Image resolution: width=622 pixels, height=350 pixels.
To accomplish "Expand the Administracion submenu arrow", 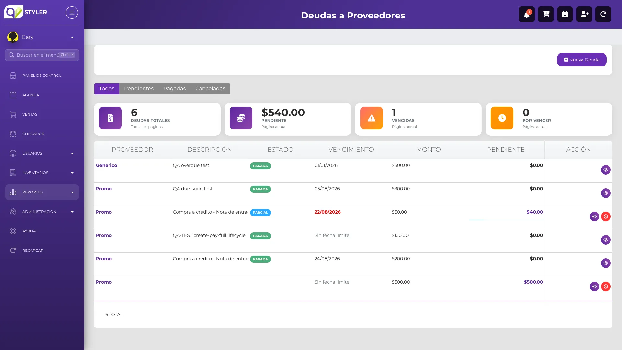I will [72, 212].
